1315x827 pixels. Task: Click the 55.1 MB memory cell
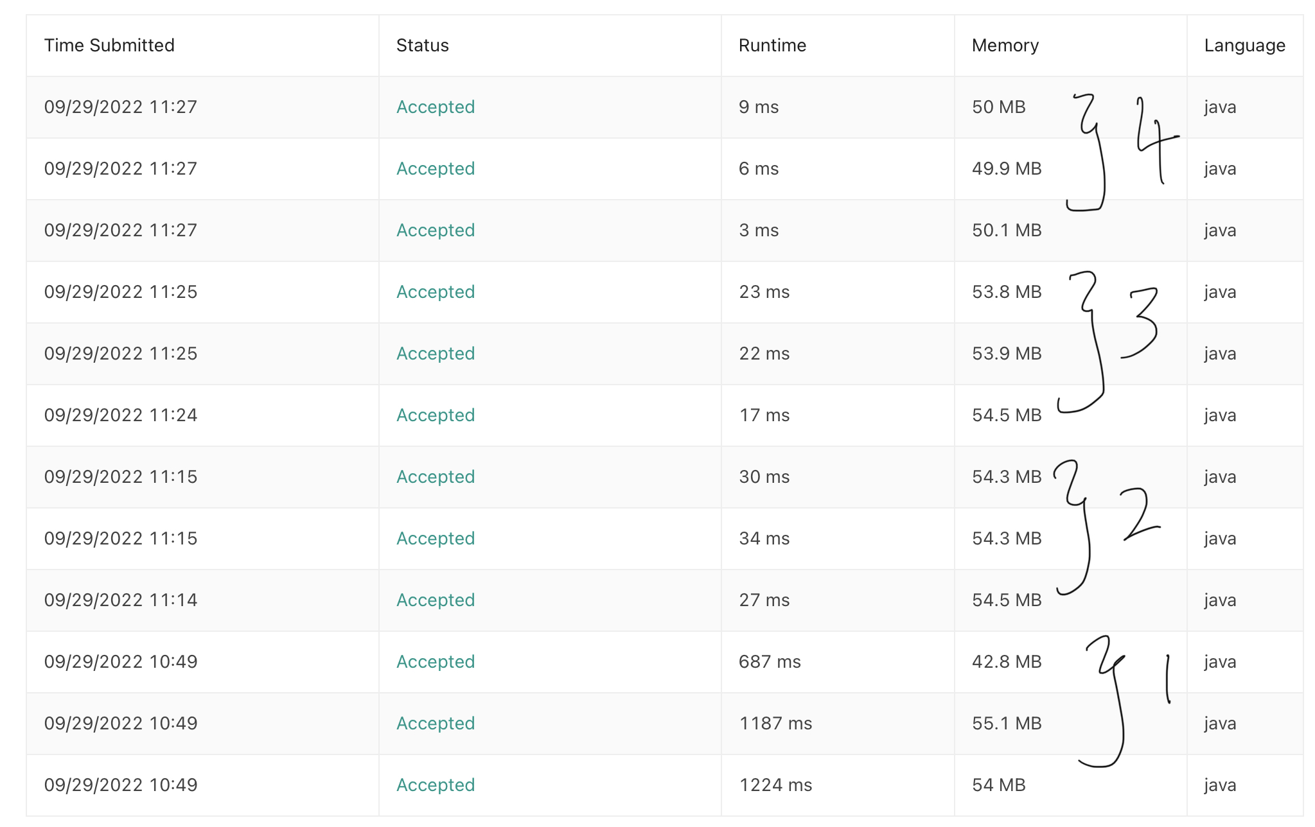(1006, 724)
